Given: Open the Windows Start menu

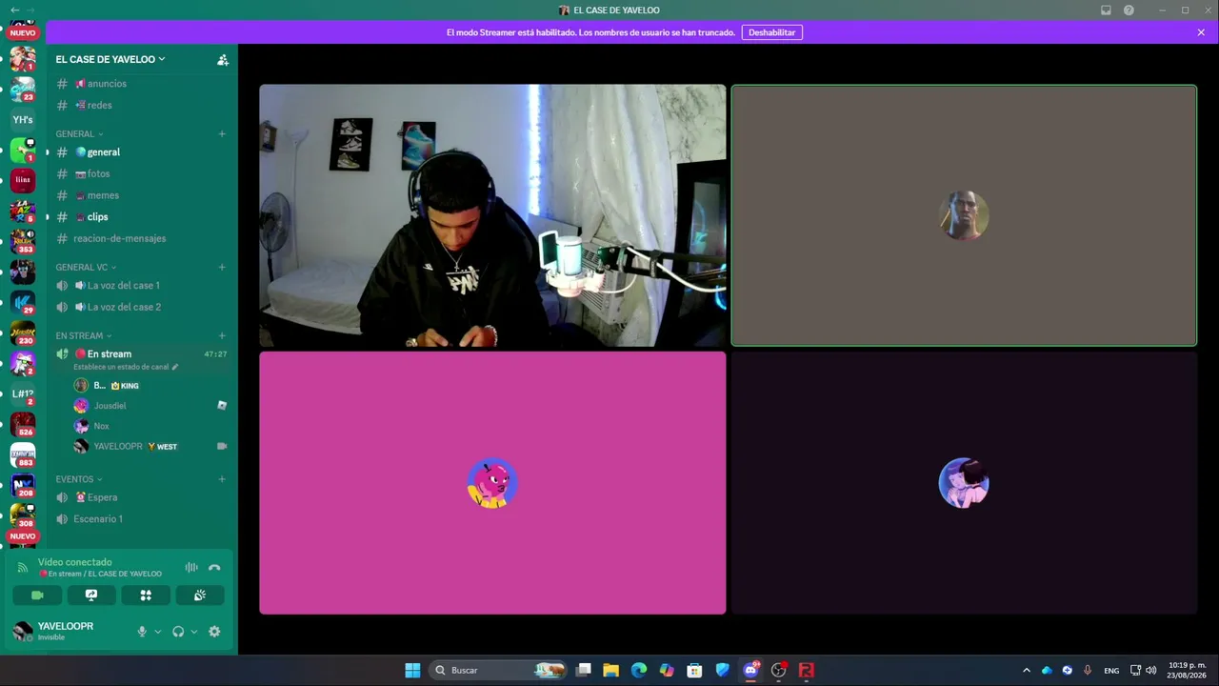Looking at the screenshot, I should coord(412,671).
